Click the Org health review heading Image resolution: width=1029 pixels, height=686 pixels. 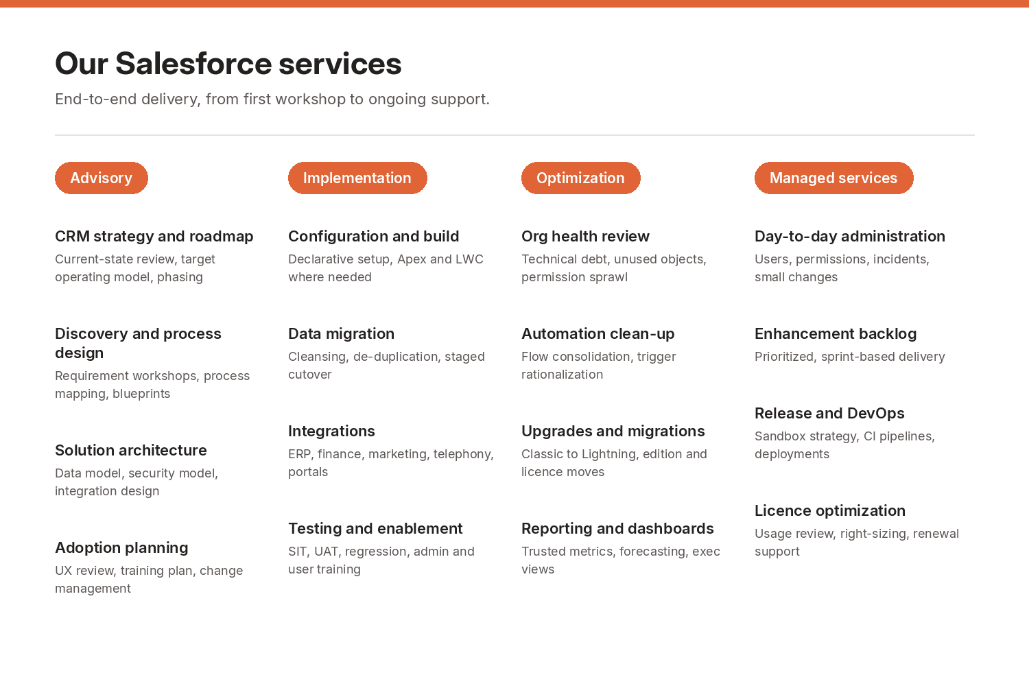585,236
